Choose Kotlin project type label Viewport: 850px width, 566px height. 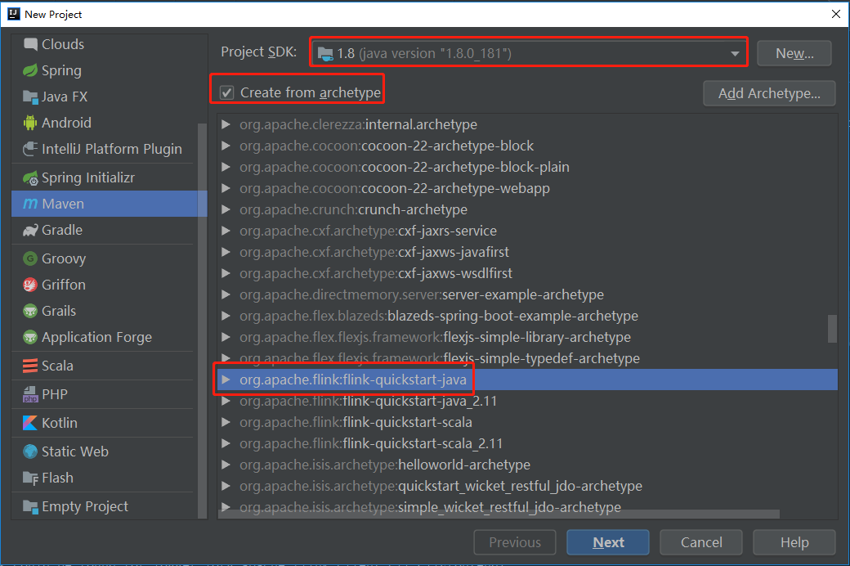60,423
